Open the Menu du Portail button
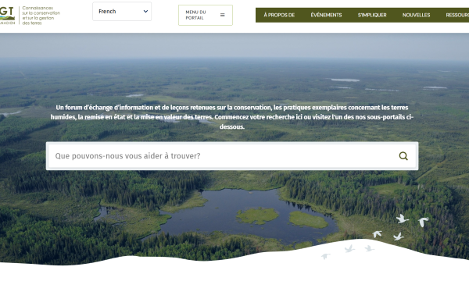Screen dimensions: 469x281 point(206,16)
